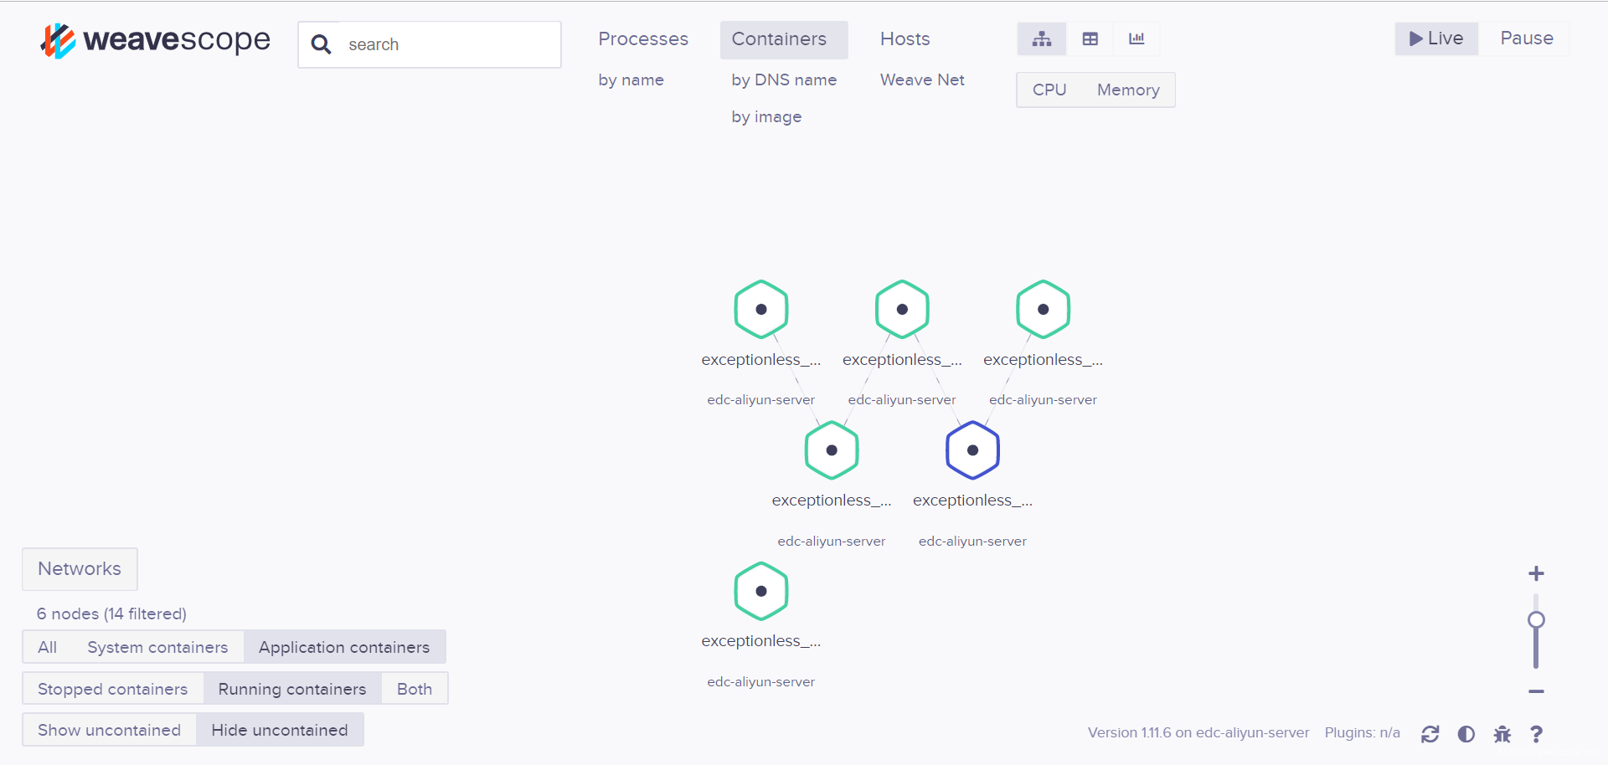Image resolution: width=1608 pixels, height=765 pixels.
Task: Open the bug report icon
Action: coord(1502,734)
